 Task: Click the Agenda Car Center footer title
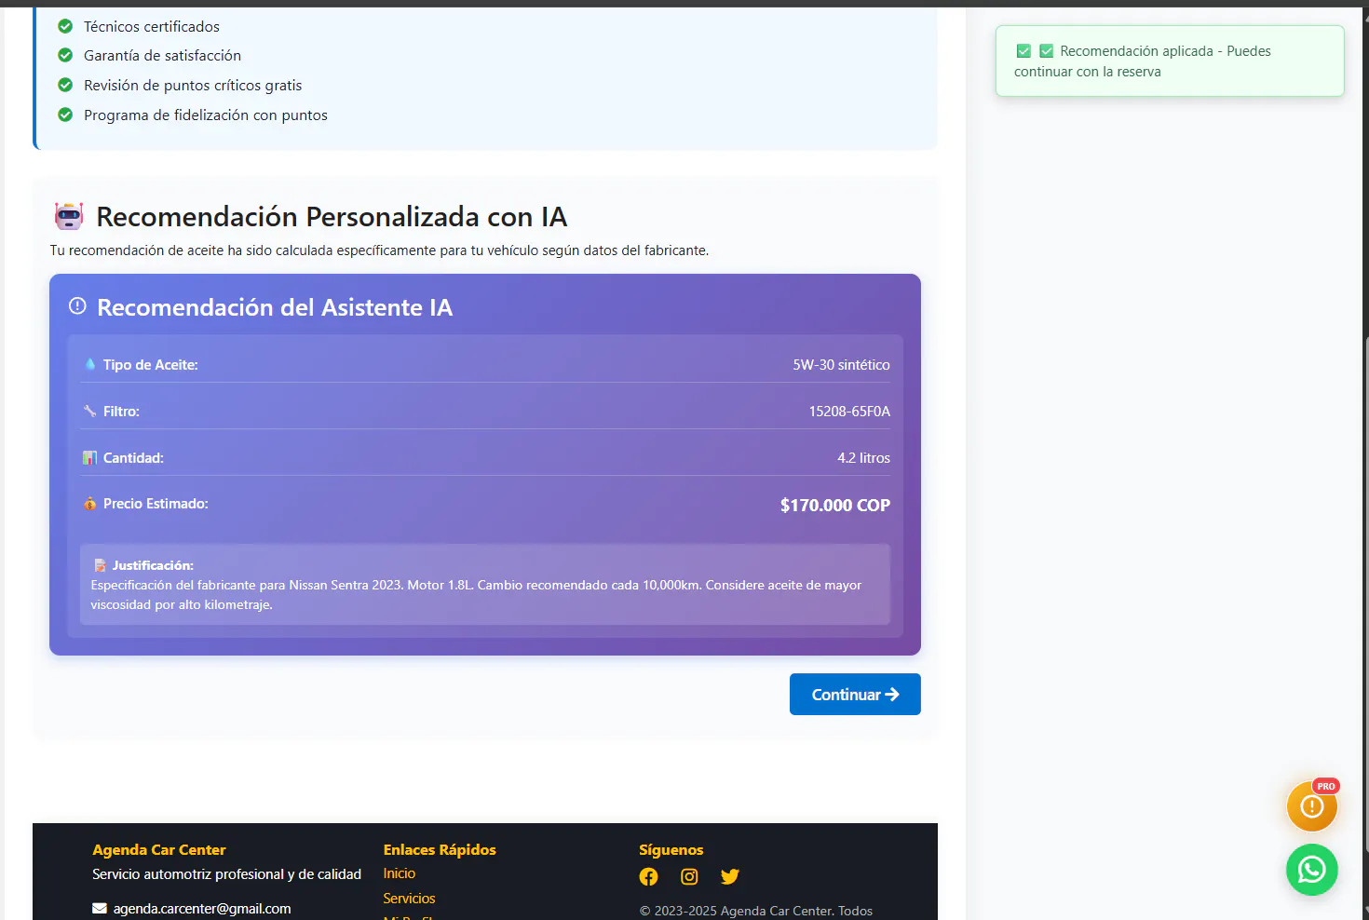pyautogui.click(x=159, y=850)
